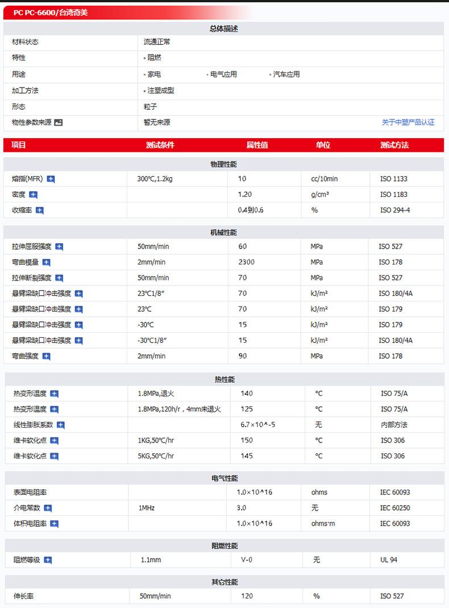Viewport: 449px width, 608px height.
Task: Open the 关于中塑产品认证 link
Action: pyautogui.click(x=408, y=122)
